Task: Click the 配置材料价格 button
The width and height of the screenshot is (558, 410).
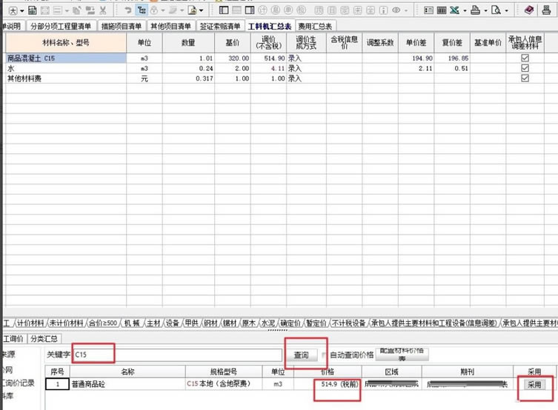Action: tap(402, 354)
